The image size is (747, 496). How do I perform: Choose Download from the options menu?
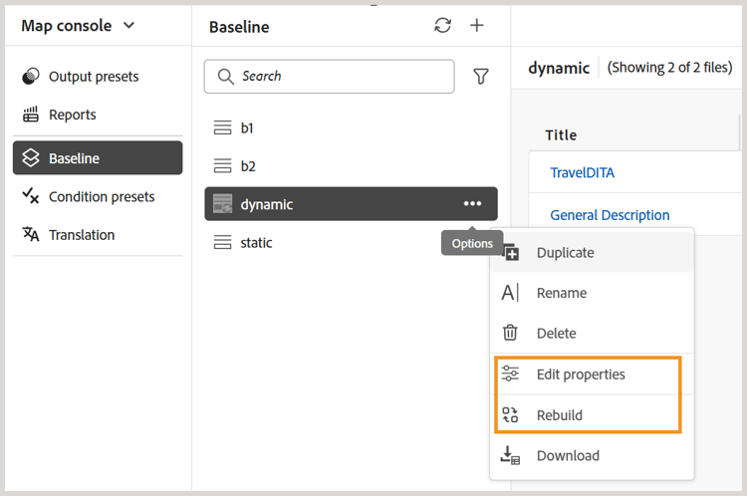[x=568, y=456]
